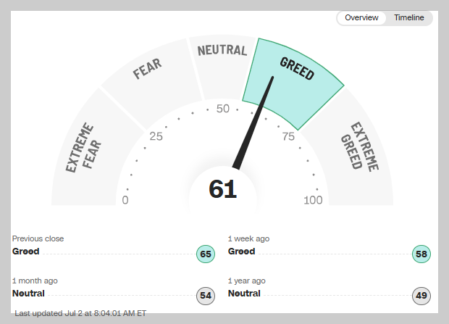449x324 pixels.
Task: Click the Previous close label
Action: point(38,238)
